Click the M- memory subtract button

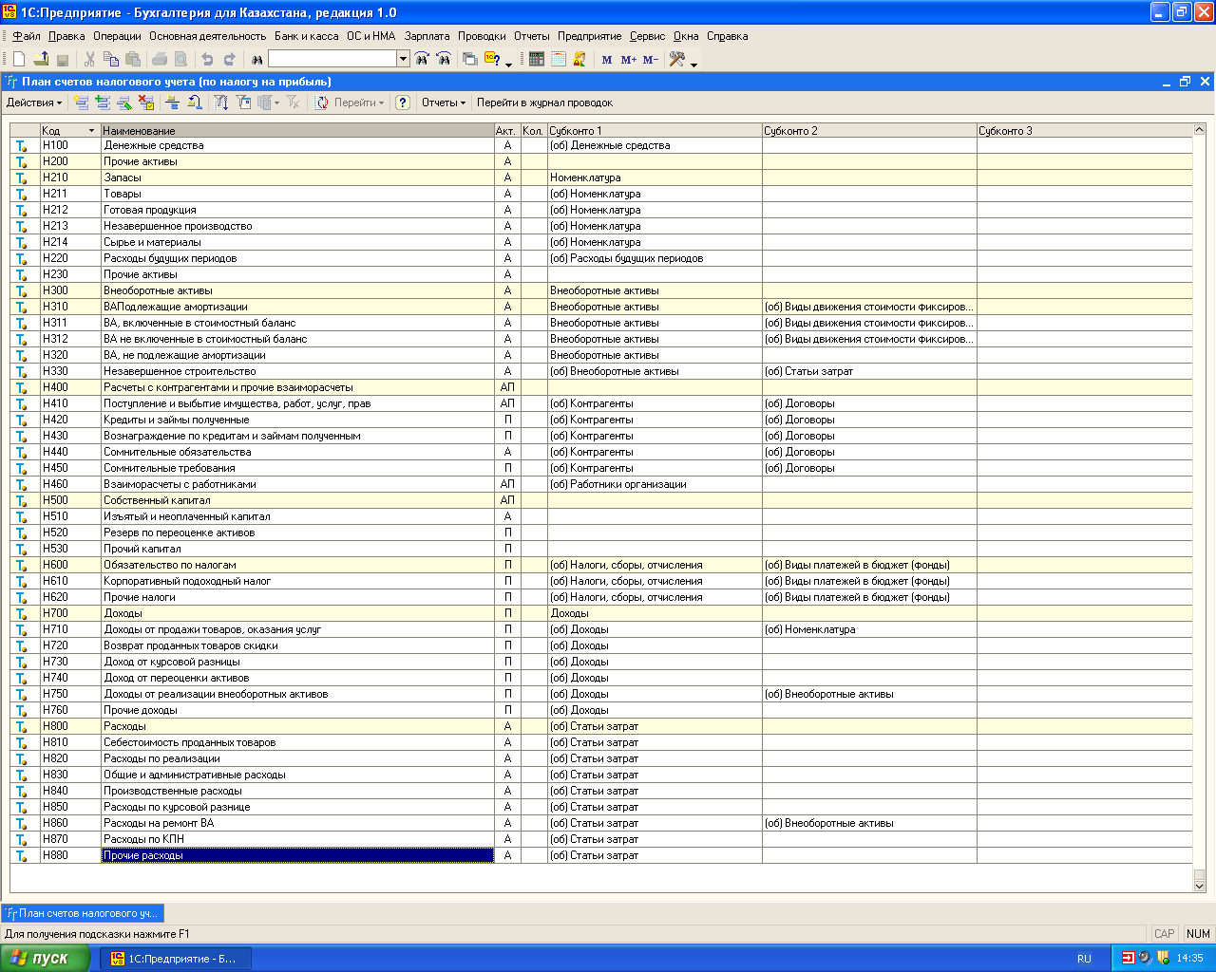tap(650, 59)
